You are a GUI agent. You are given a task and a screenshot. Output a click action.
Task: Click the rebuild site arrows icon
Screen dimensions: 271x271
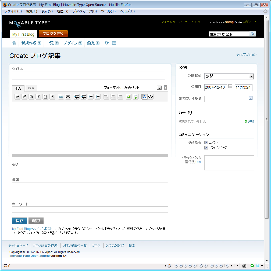pyautogui.click(x=106, y=43)
